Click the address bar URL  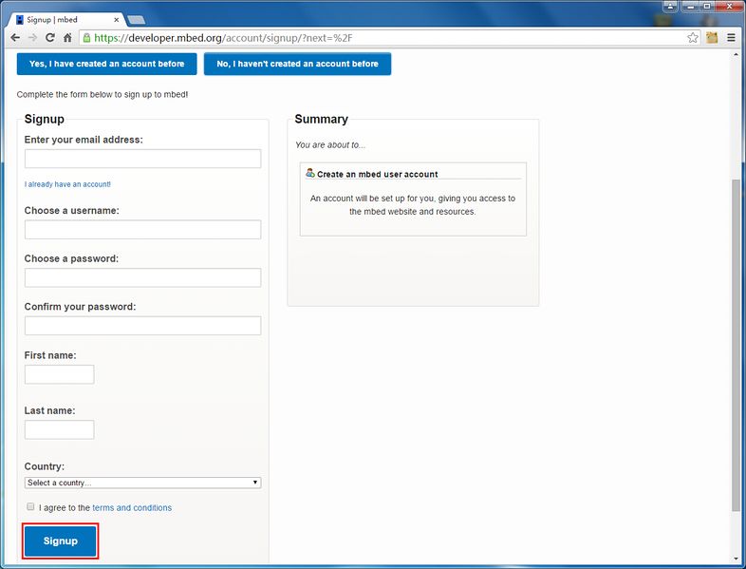[223, 38]
